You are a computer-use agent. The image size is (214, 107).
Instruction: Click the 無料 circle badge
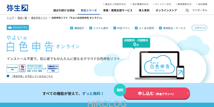120,90
